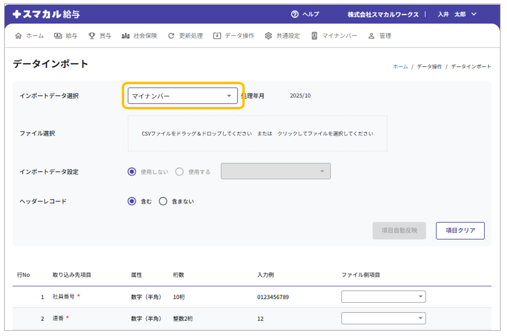Screen dimensions: 507x336
Task: Open the 共通設定 gear icon menu
Action: pyautogui.click(x=268, y=36)
